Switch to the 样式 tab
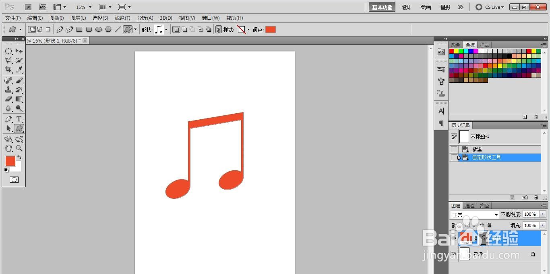550x274 pixels. pos(484,45)
